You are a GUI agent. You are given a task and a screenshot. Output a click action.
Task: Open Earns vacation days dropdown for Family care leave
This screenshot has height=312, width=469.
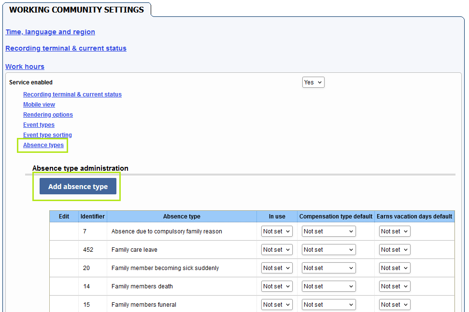click(395, 250)
